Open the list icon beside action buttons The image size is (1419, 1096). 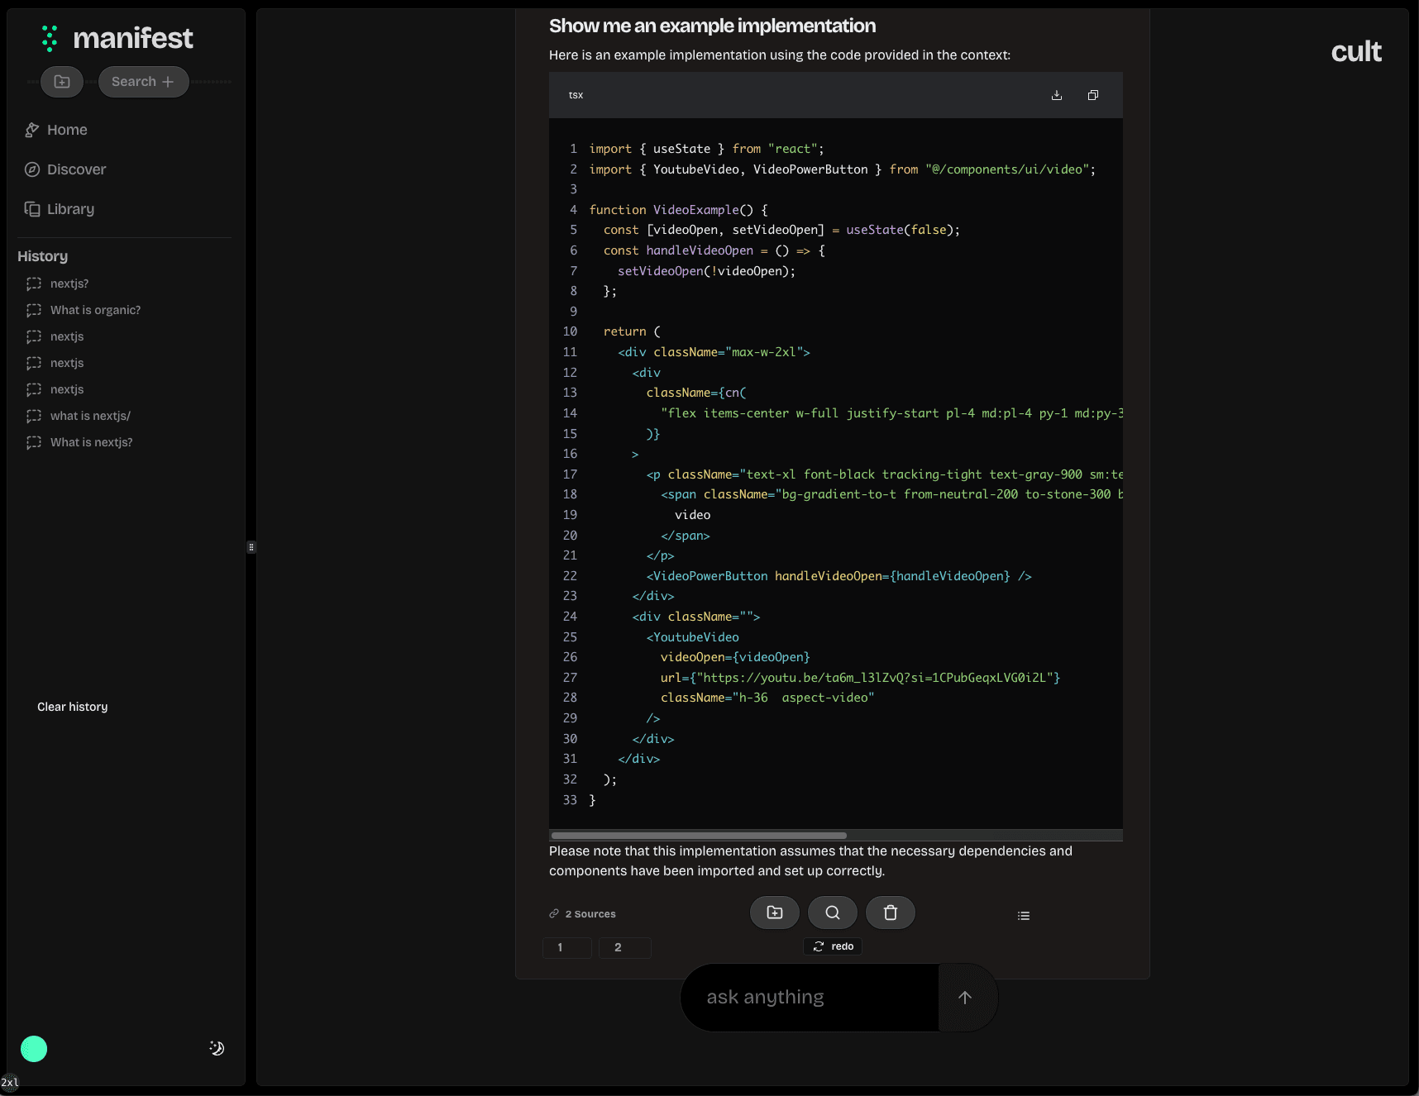pos(1023,916)
